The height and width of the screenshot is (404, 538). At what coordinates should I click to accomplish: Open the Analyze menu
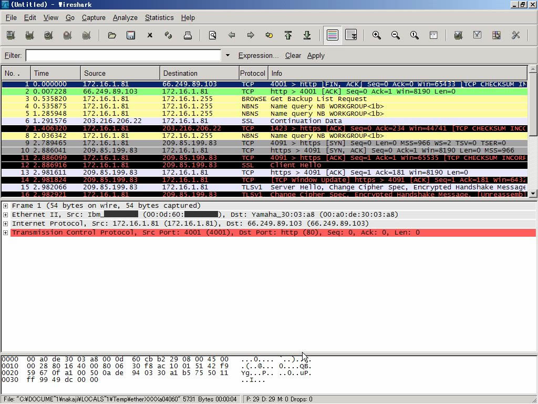[x=125, y=17]
